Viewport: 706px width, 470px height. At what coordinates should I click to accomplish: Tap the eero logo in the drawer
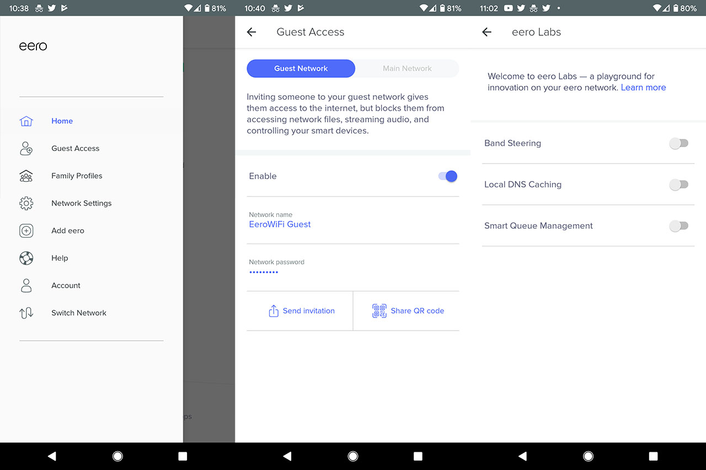click(x=33, y=46)
